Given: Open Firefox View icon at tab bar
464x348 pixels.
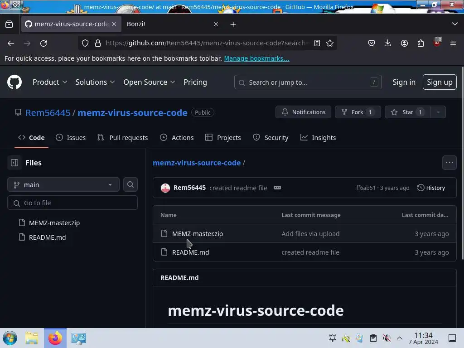Looking at the screenshot, I should pos(9,24).
